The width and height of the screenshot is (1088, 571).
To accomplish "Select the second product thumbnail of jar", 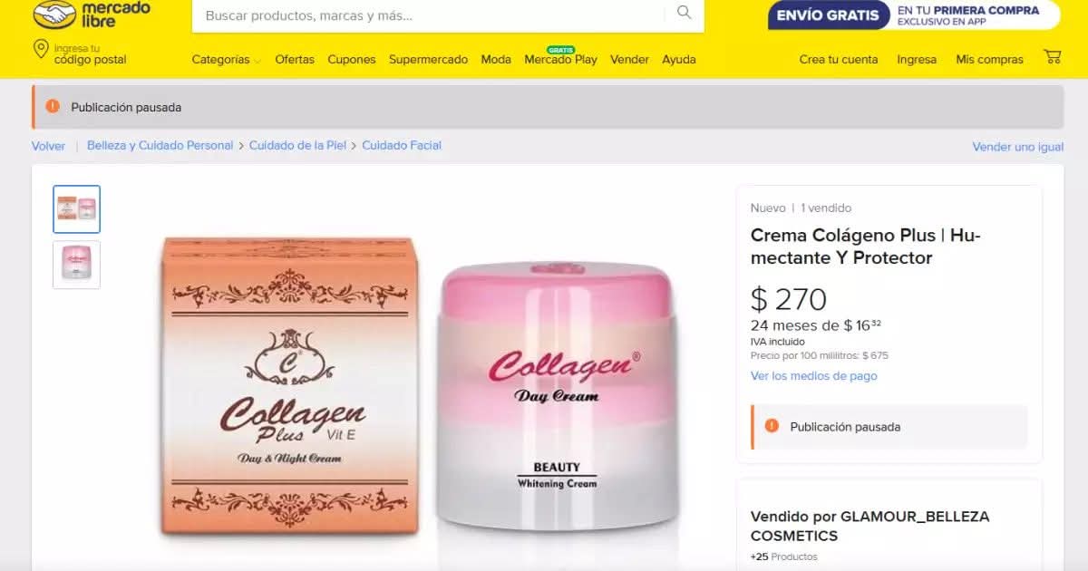I will (x=77, y=265).
